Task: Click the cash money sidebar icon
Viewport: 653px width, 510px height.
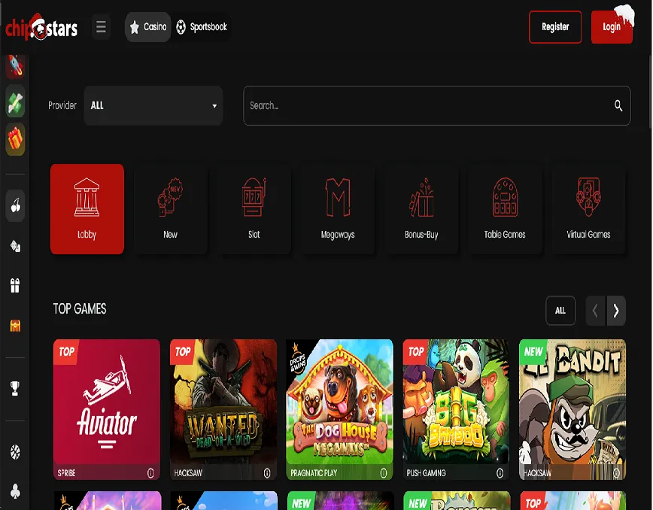Action: pos(15,102)
